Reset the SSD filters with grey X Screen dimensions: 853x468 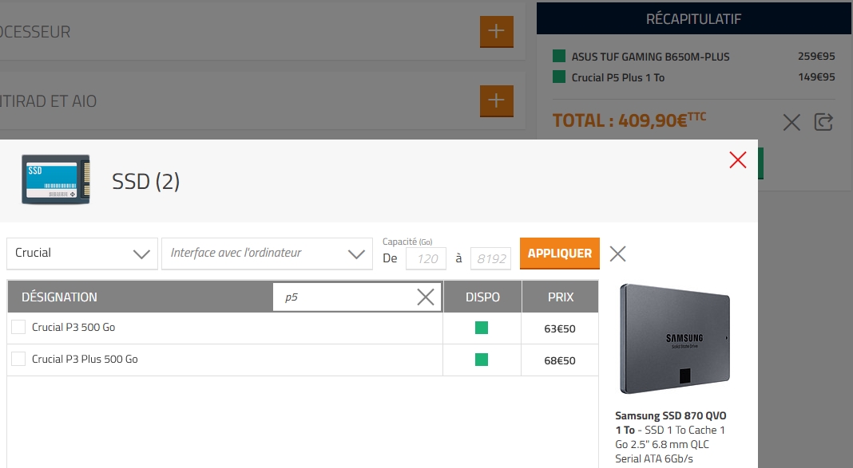[617, 254]
